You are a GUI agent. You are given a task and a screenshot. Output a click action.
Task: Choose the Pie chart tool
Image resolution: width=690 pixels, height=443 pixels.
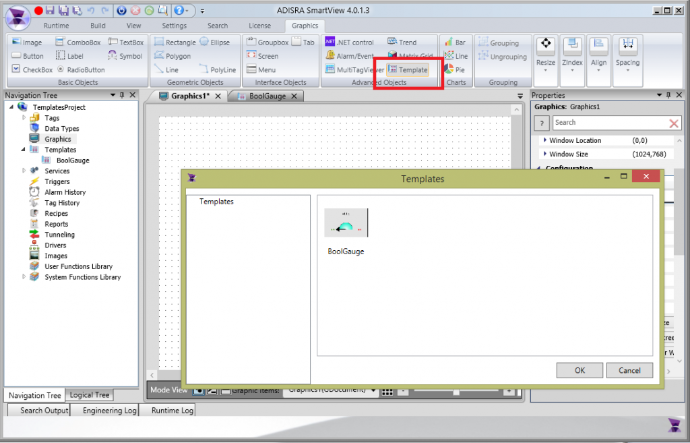point(455,69)
